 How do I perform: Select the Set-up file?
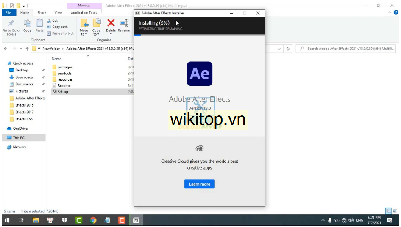(x=63, y=92)
